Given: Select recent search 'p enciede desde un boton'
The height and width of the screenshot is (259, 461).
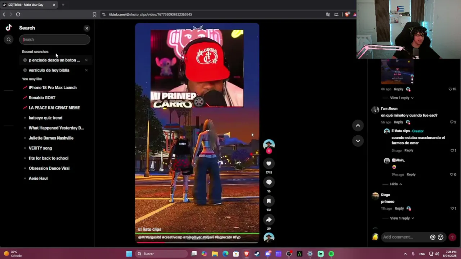Looking at the screenshot, I should pos(54,60).
